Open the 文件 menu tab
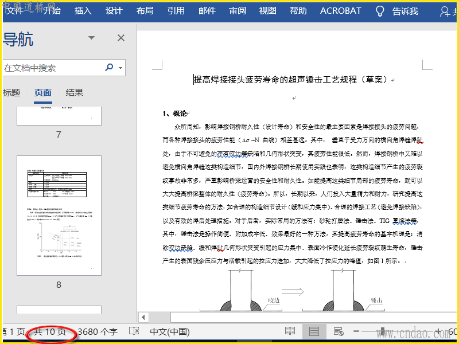The height and width of the screenshot is (344, 459). point(15,11)
